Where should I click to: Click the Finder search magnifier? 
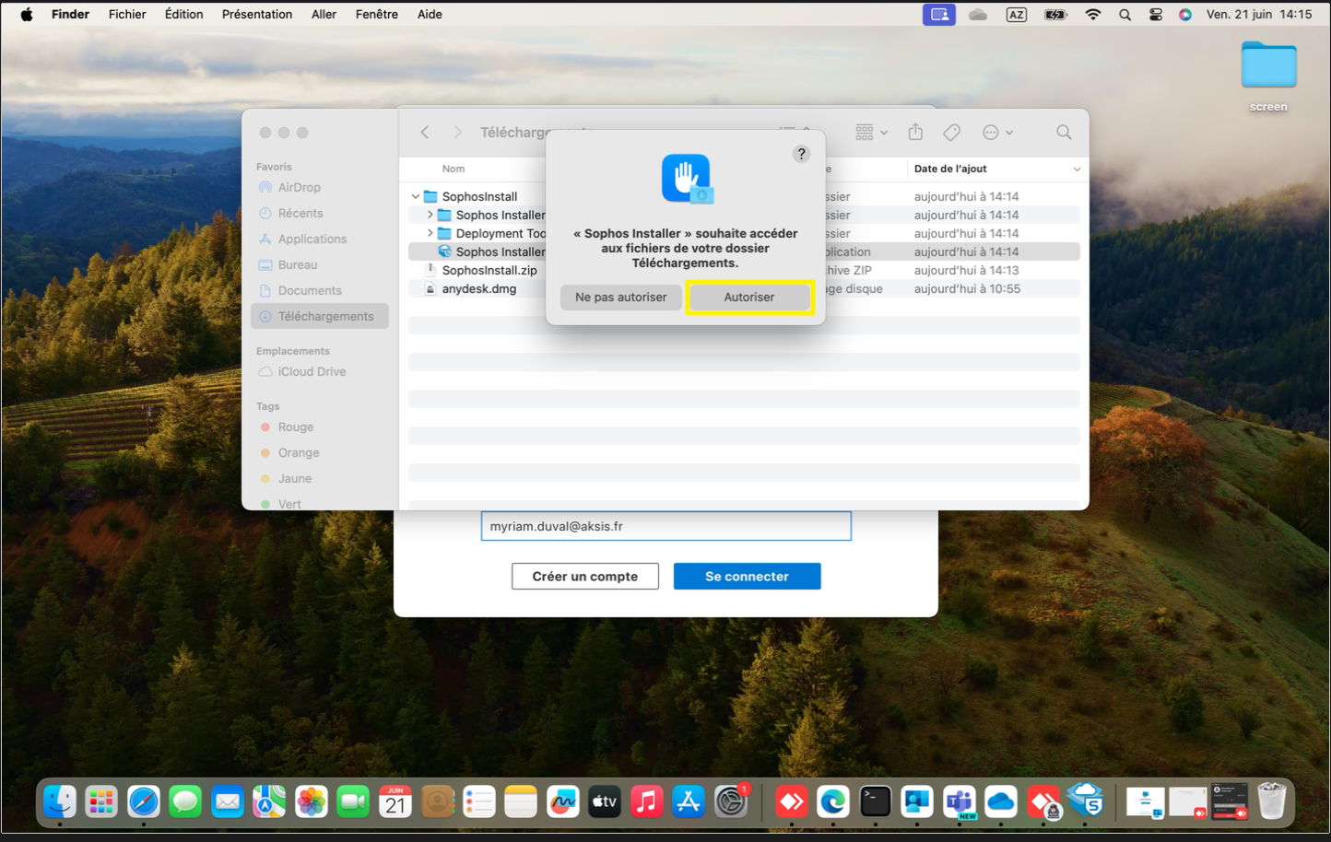[1064, 133]
